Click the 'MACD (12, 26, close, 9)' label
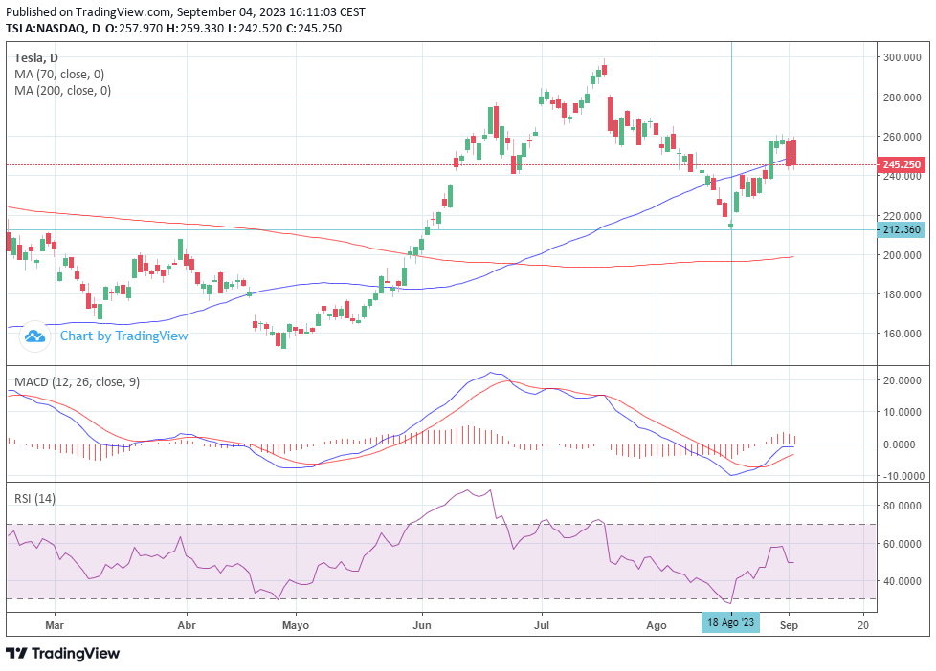 tap(77, 381)
